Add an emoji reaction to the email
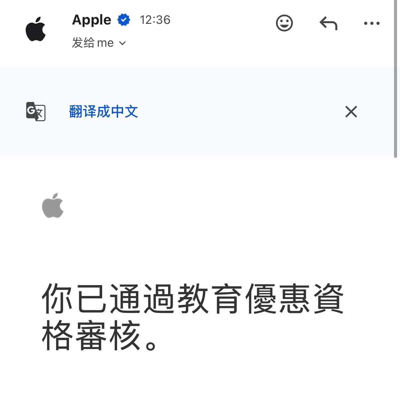The height and width of the screenshot is (399, 400). (284, 23)
